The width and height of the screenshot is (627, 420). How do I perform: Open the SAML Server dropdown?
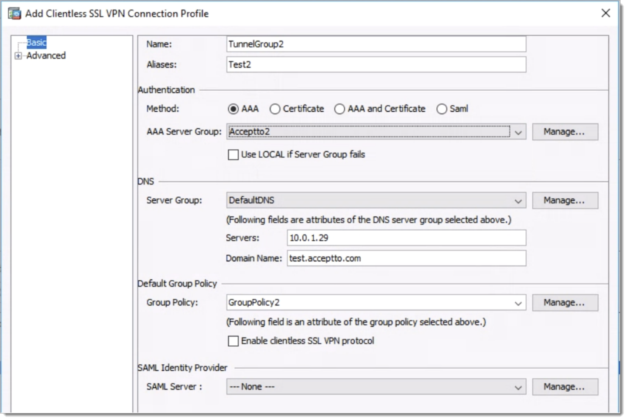tap(518, 387)
